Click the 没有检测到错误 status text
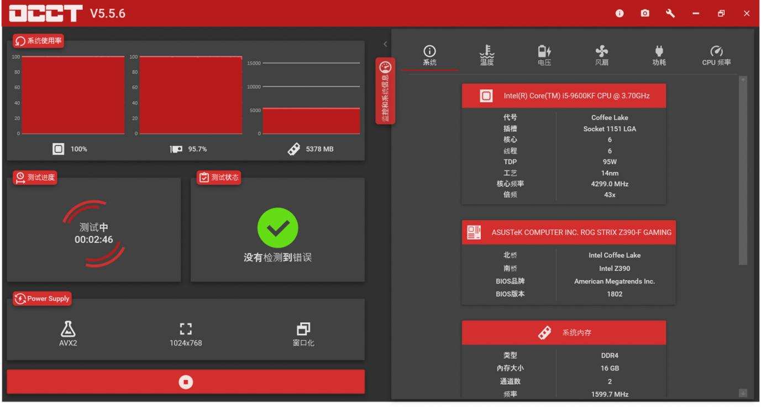Viewport: 761px width, 408px height. coord(277,258)
